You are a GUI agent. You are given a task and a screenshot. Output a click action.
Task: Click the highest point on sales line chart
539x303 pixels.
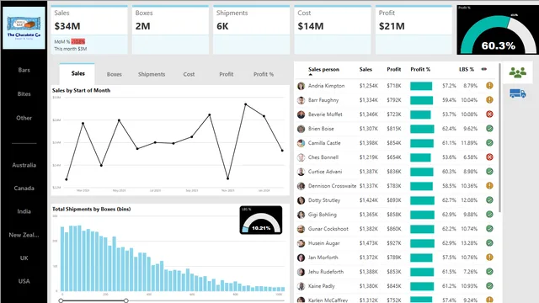point(245,104)
